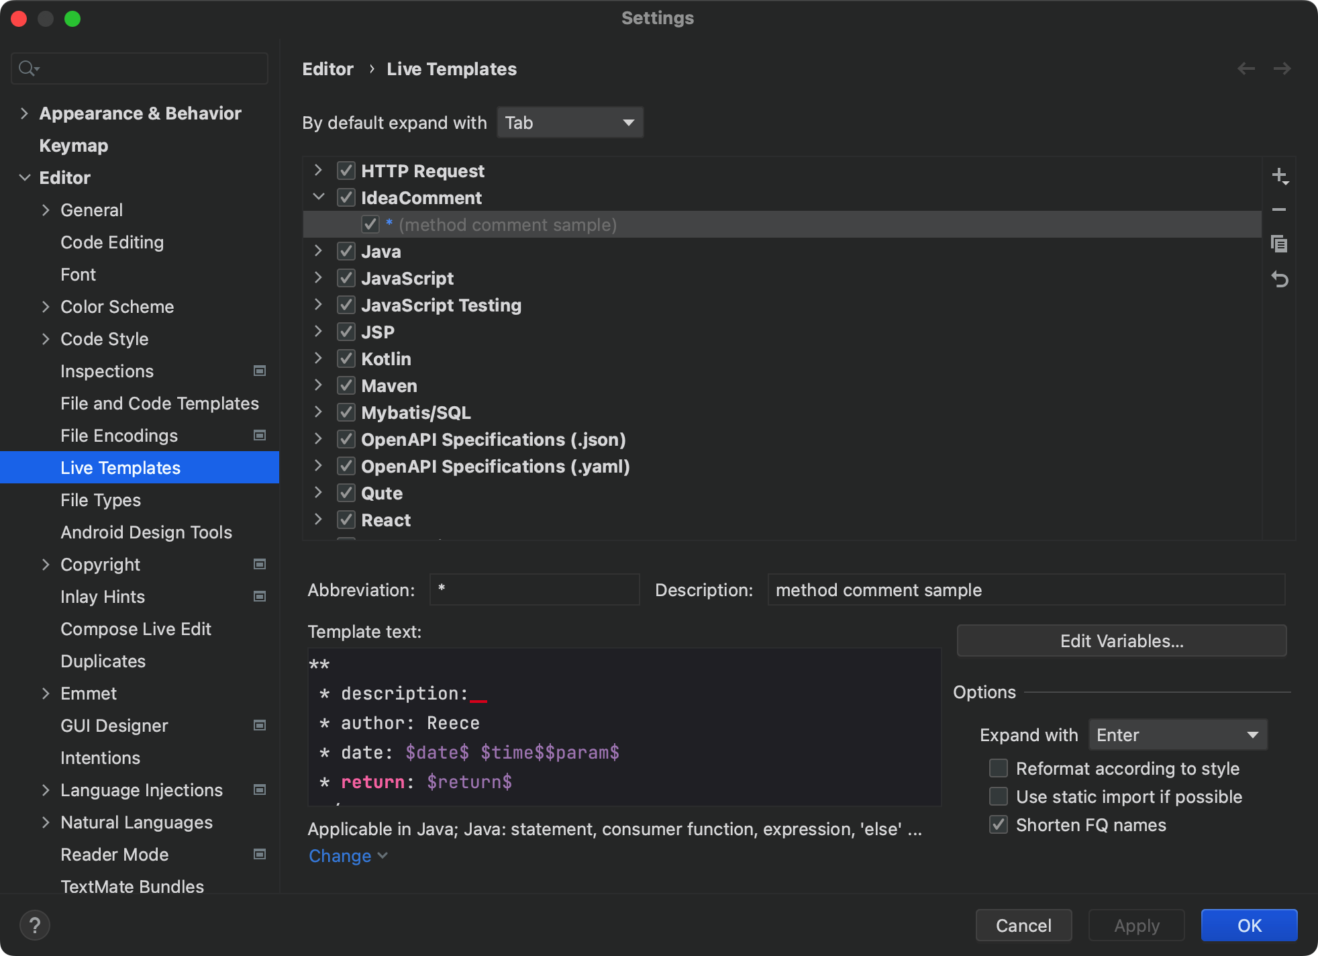Expand the Natural Languages settings node
The image size is (1318, 956).
click(46, 822)
